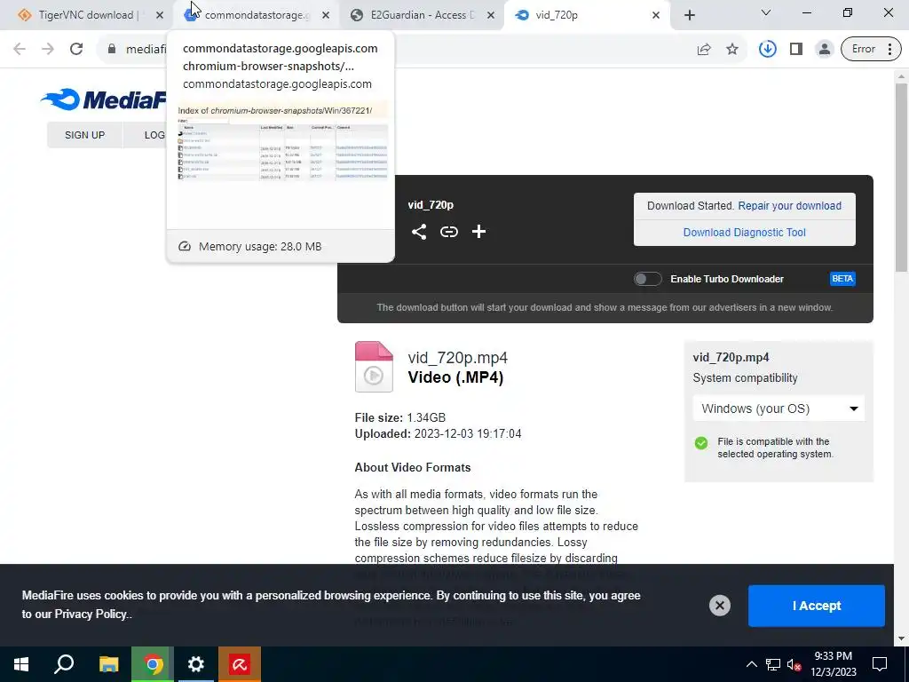The width and height of the screenshot is (909, 682).
Task: Bookmark this page with the star icon
Action: click(x=732, y=50)
